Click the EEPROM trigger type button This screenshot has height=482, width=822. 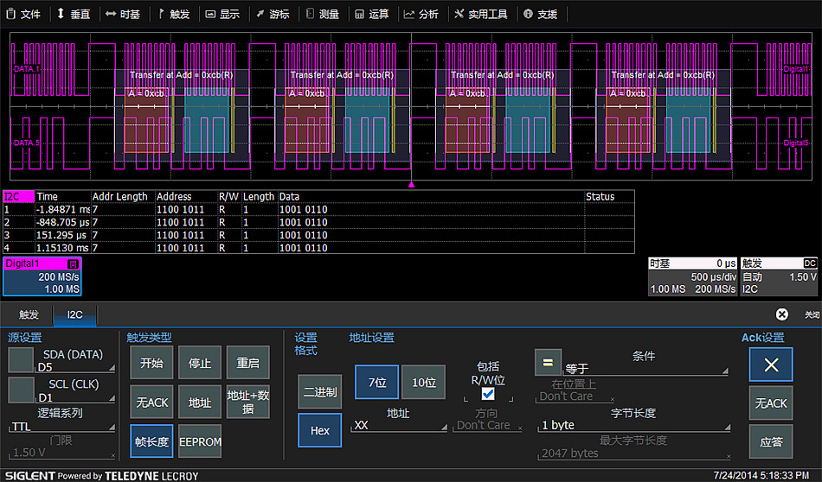point(200,441)
